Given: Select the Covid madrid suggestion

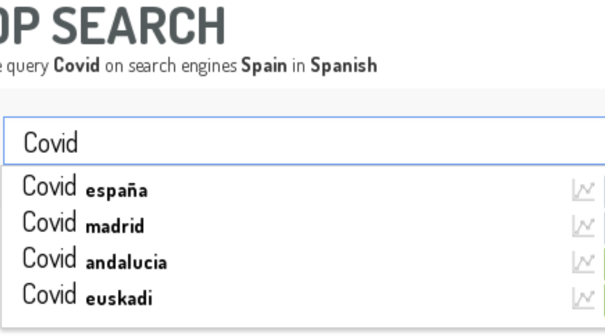Looking at the screenshot, I should (83, 223).
